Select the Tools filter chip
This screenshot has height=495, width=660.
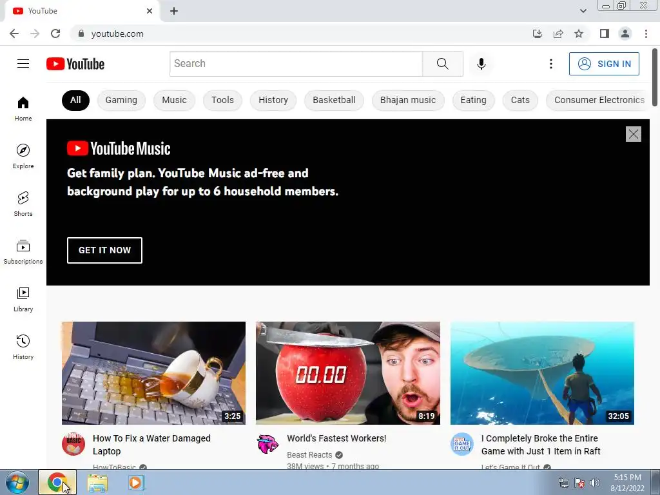(x=222, y=100)
